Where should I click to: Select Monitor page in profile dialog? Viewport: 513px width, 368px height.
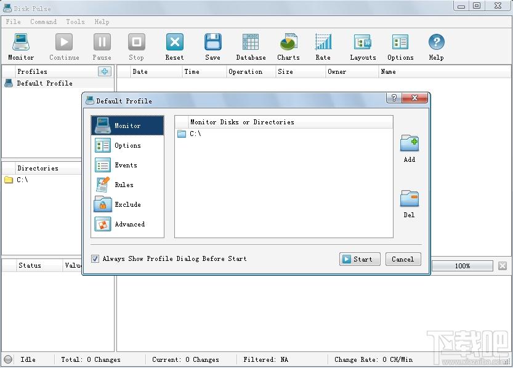pyautogui.click(x=127, y=126)
